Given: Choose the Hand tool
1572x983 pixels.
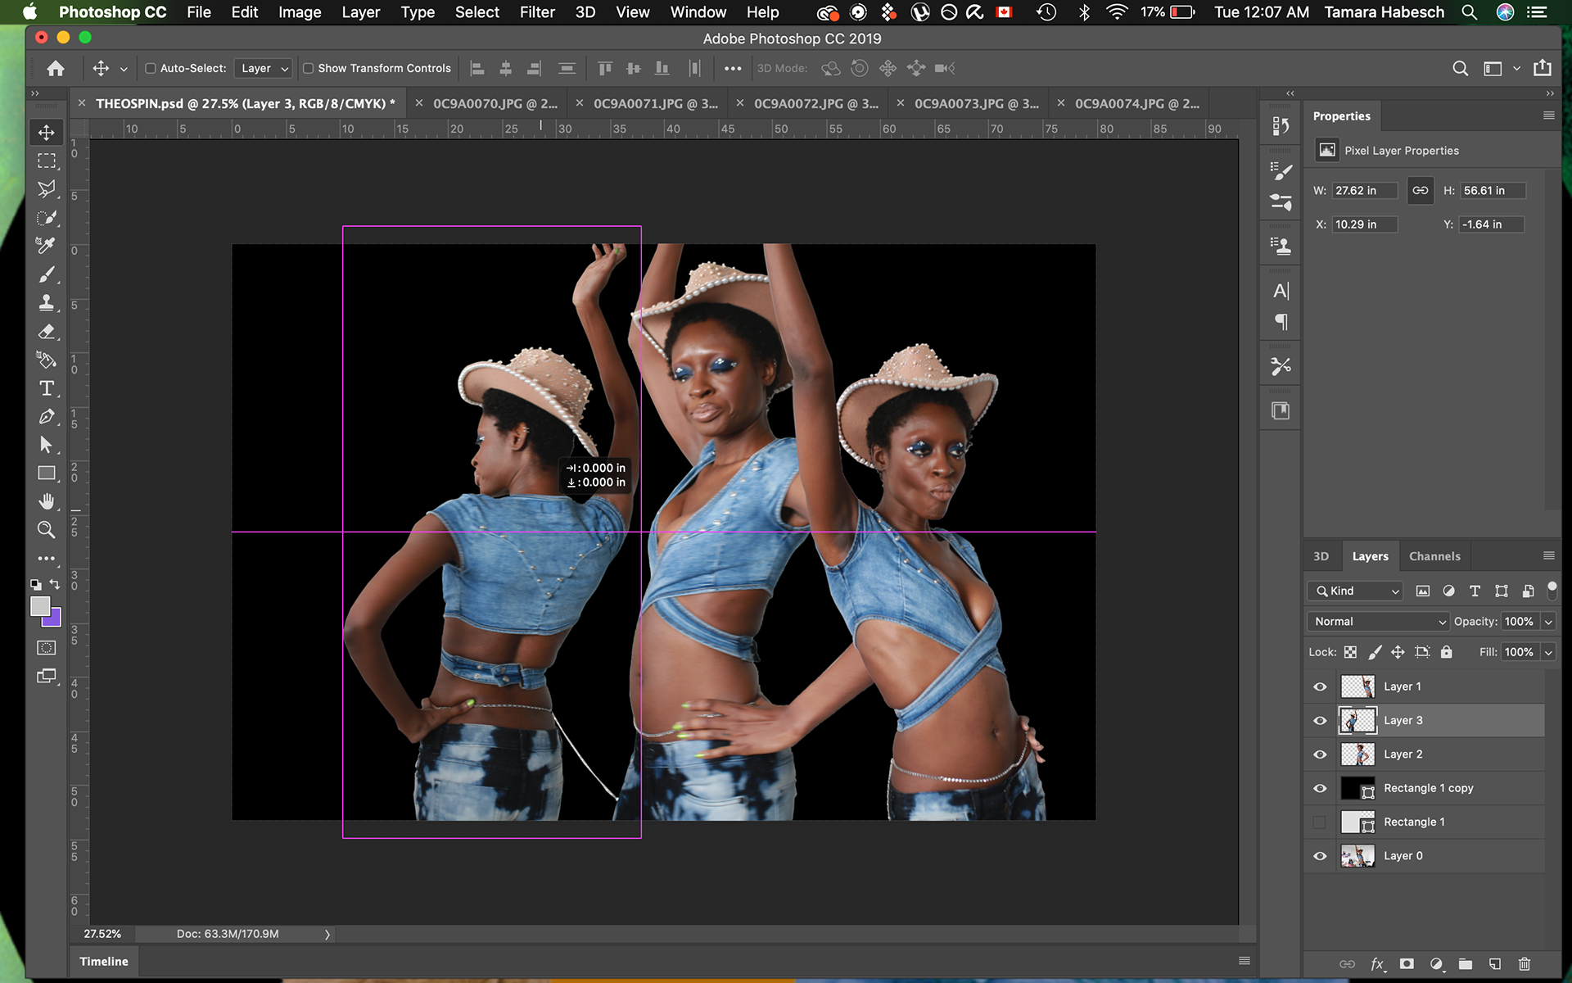Looking at the screenshot, I should (x=47, y=501).
